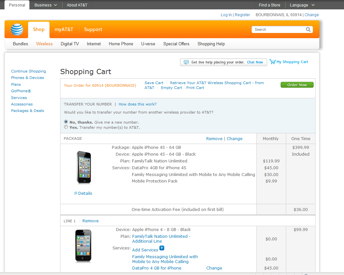
Task: Click the iPhone 4S product image
Action: tap(84, 167)
